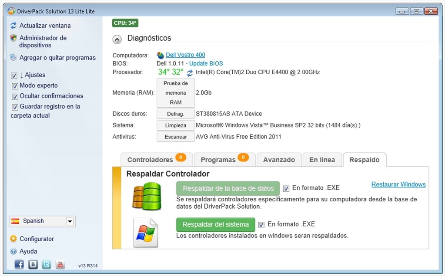Image resolution: width=445 pixels, height=276 pixels.
Task: Toggle .EXE format for system backup
Action: (261, 225)
